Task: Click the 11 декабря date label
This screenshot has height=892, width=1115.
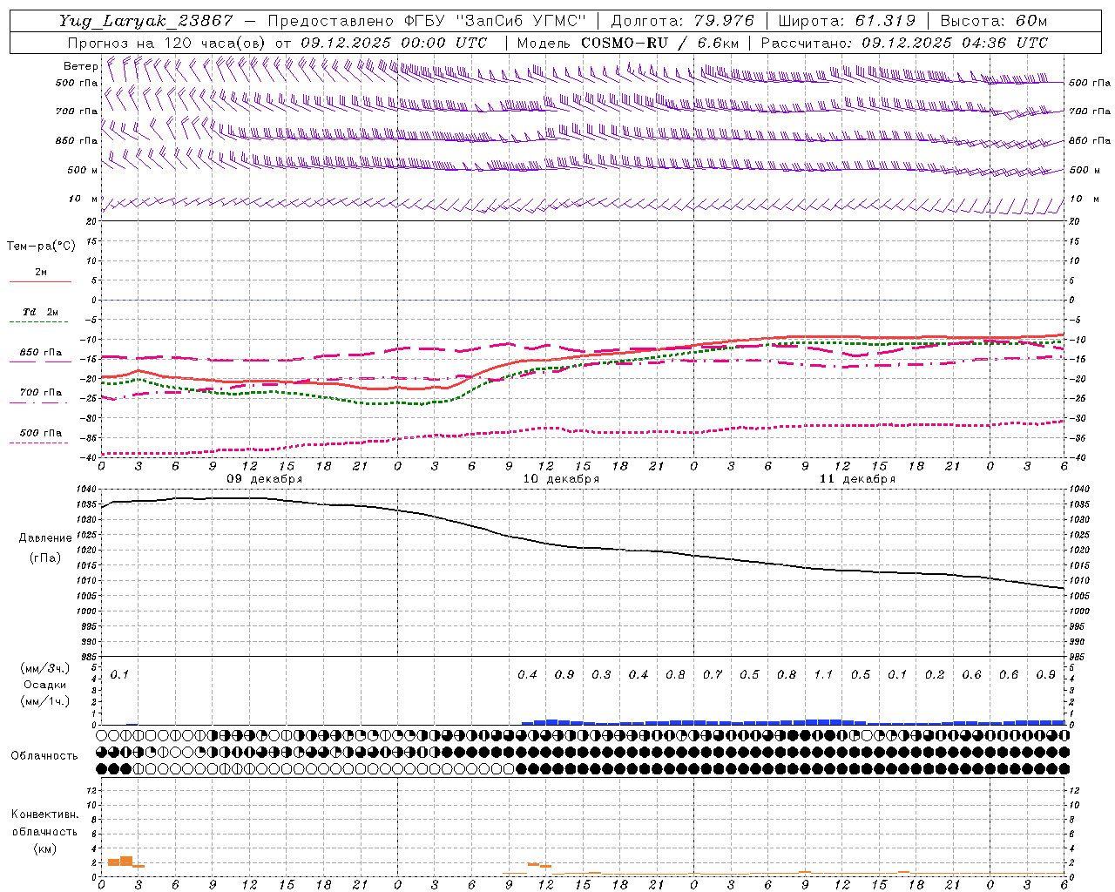Action: (857, 479)
